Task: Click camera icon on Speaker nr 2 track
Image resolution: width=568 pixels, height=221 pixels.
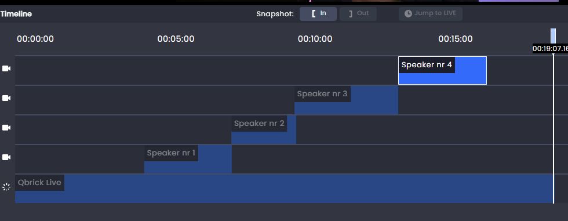Action: (6, 128)
